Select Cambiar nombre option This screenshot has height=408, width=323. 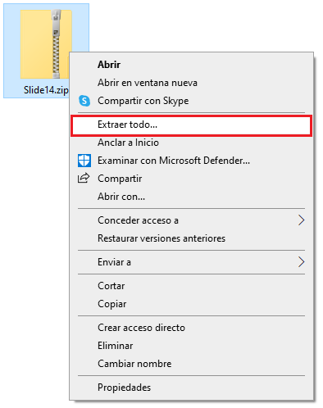coord(191,364)
